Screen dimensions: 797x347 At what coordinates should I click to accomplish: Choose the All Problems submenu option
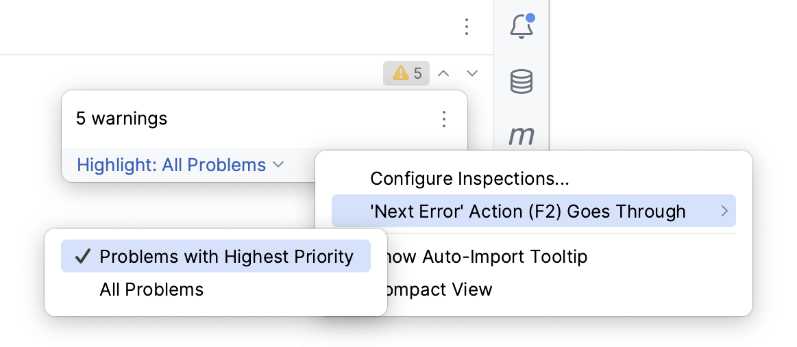pos(151,290)
